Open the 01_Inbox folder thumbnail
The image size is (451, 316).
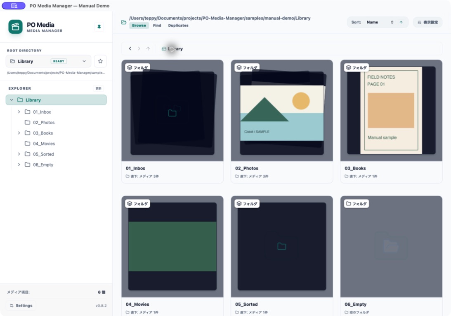click(172, 110)
